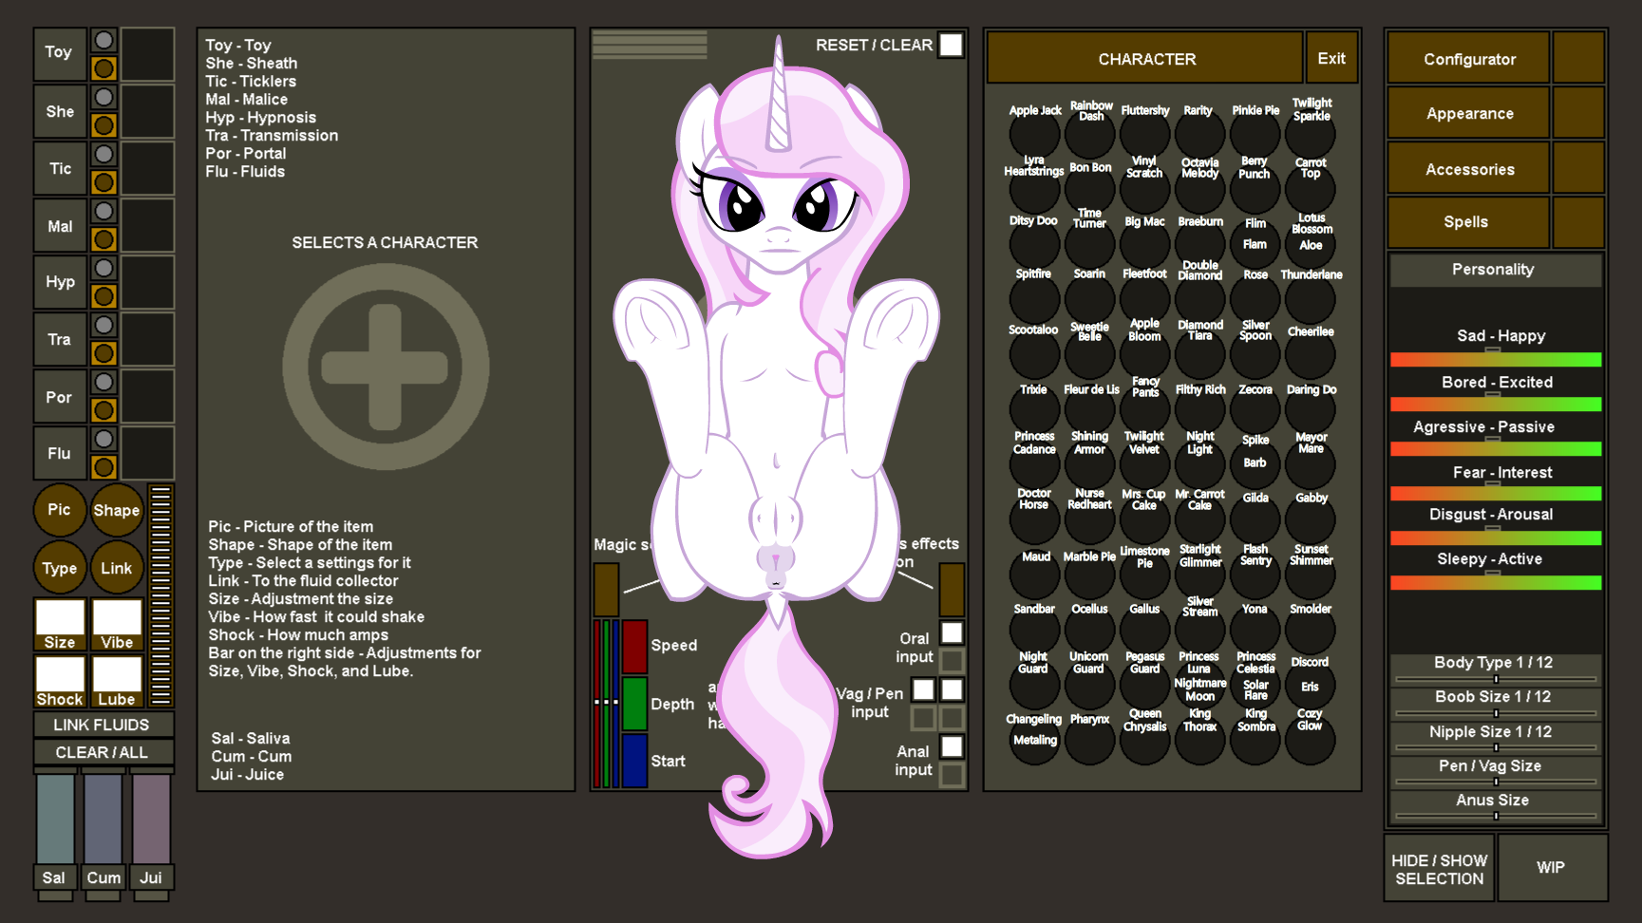This screenshot has height=923, width=1642.
Task: Adjust the Sleepy - Active slider
Action: pos(1496,582)
